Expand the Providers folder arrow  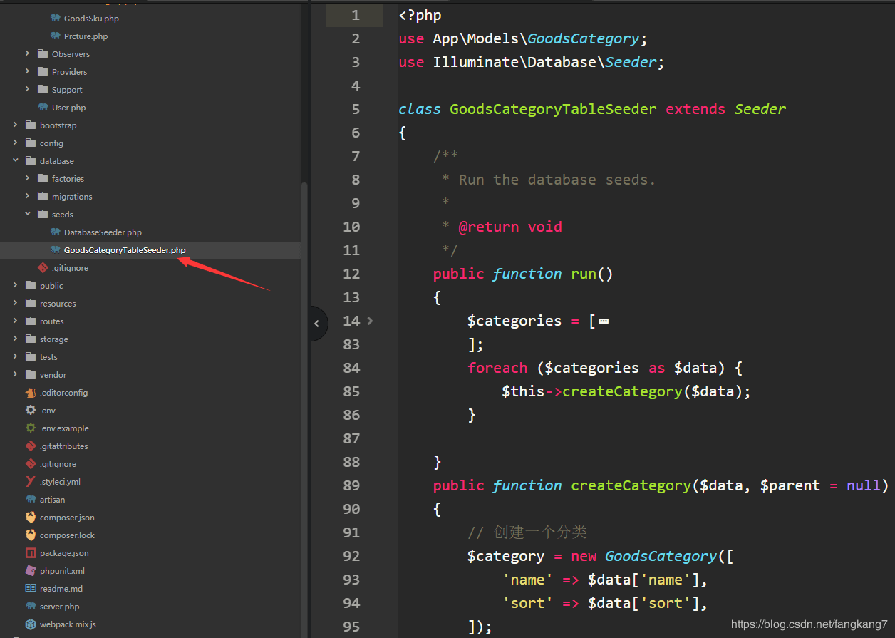[x=27, y=72]
